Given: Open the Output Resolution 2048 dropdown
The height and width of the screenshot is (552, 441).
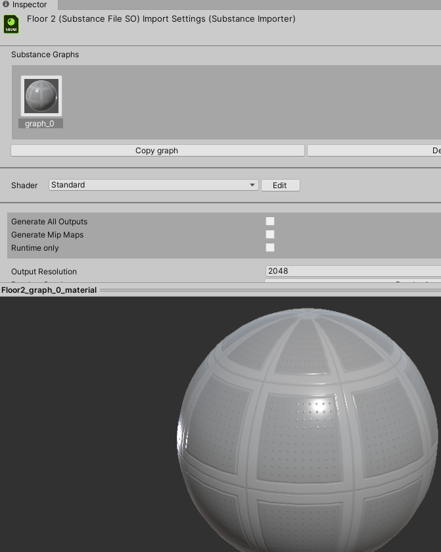Looking at the screenshot, I should [x=353, y=271].
